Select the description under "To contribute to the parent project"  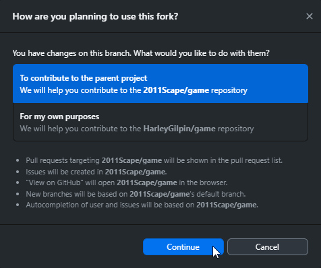134,90
